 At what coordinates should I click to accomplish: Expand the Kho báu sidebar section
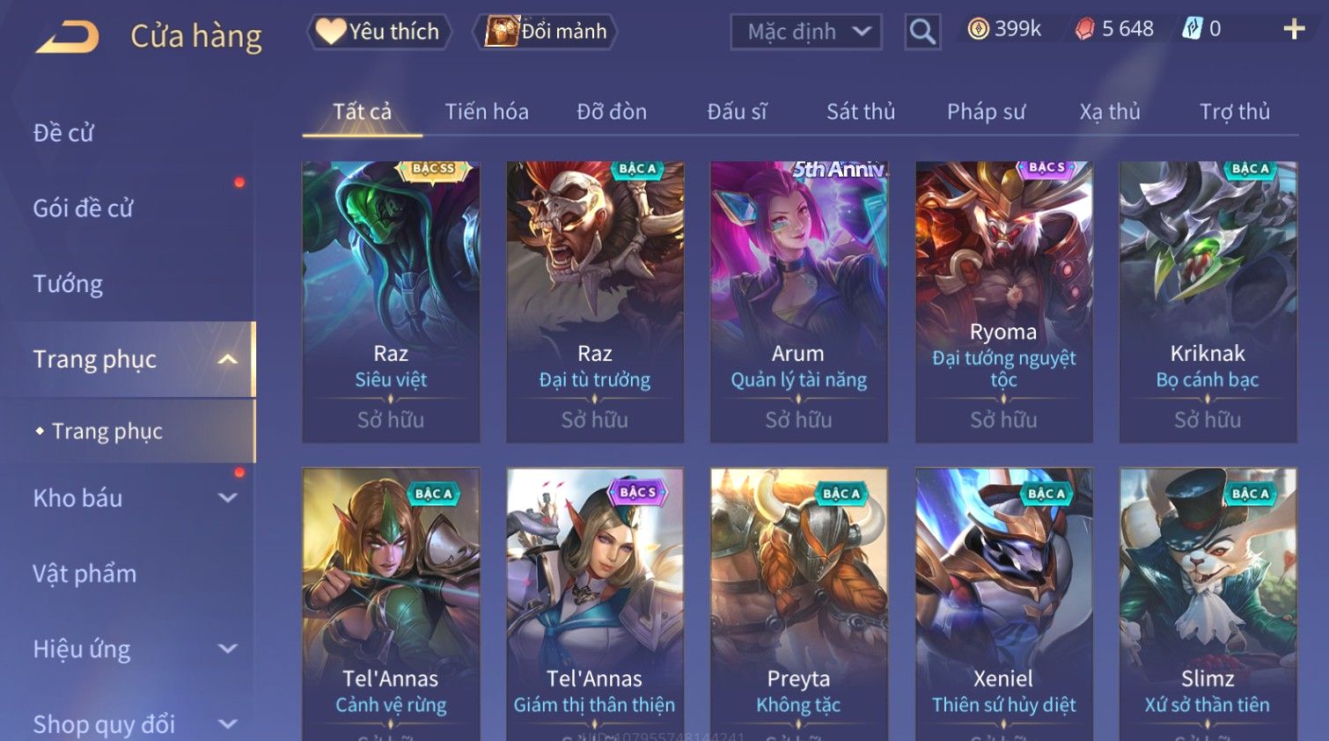click(228, 498)
